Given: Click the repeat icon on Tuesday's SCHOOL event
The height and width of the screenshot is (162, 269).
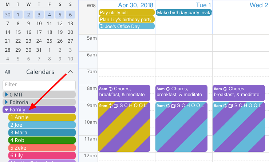Looking at the screenshot, I should [x=168, y=106].
